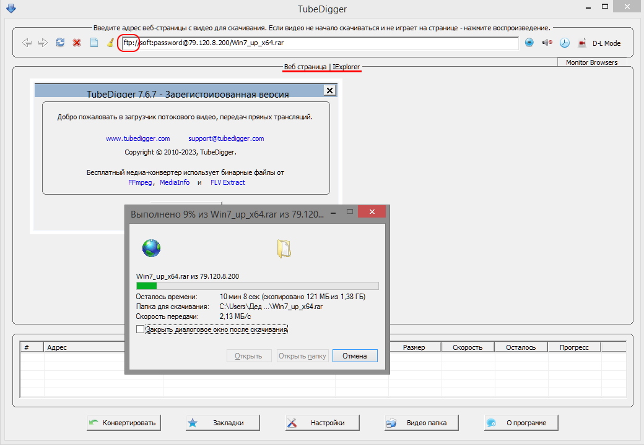
Task: Click the folder icon in the download dialog
Action: pyautogui.click(x=284, y=248)
